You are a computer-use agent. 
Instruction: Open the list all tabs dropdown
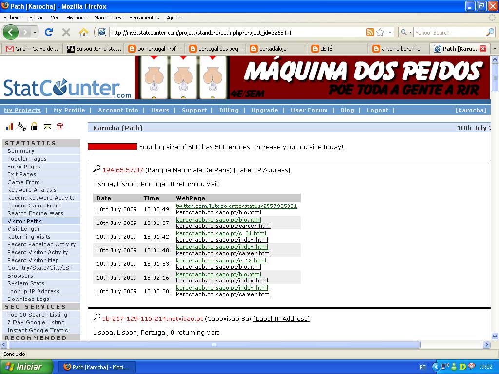[x=495, y=49]
